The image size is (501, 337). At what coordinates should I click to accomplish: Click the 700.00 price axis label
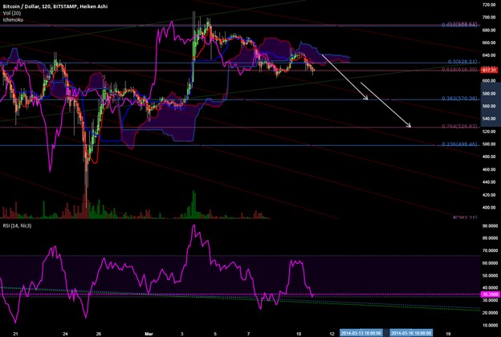490,17
